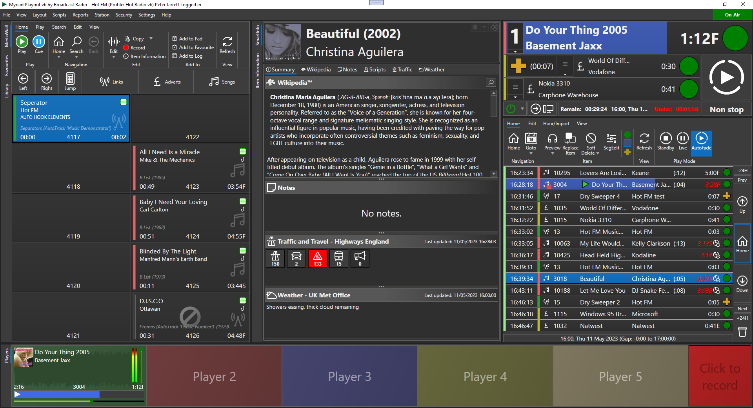Click the Wikipedia search magnifier icon
This screenshot has width=753, height=408.
491,82
